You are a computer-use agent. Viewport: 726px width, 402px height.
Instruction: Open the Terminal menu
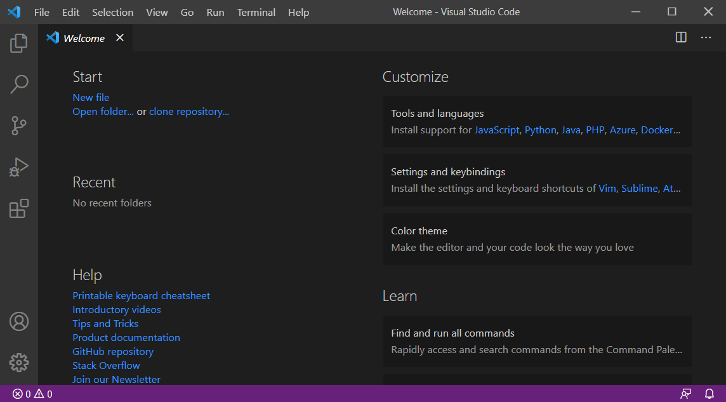point(256,13)
